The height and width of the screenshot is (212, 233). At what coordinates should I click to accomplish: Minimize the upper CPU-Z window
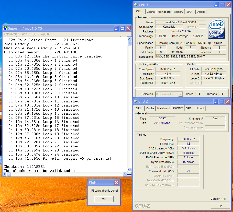coord(216,5)
